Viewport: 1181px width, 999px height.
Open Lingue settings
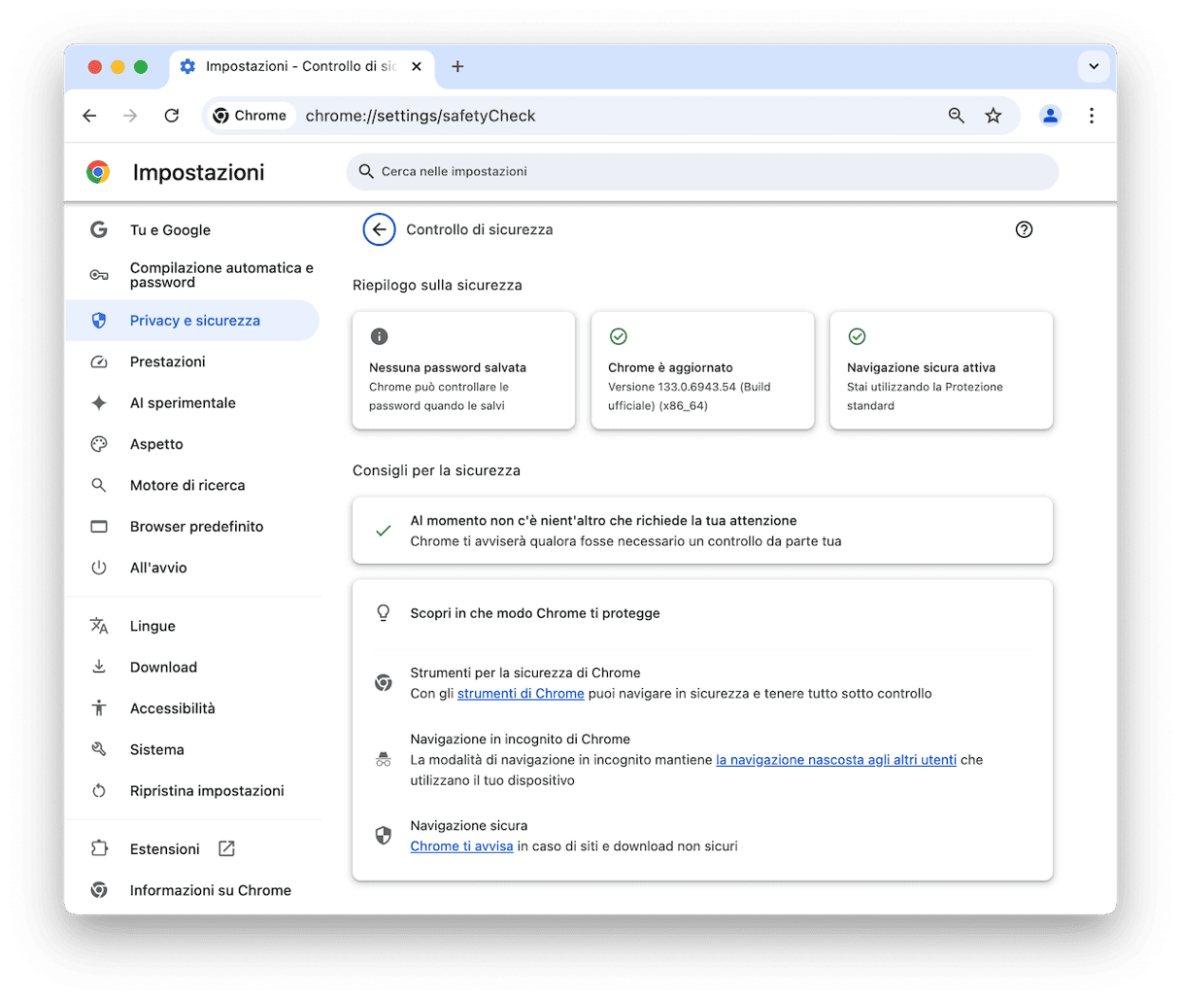[x=192, y=626]
